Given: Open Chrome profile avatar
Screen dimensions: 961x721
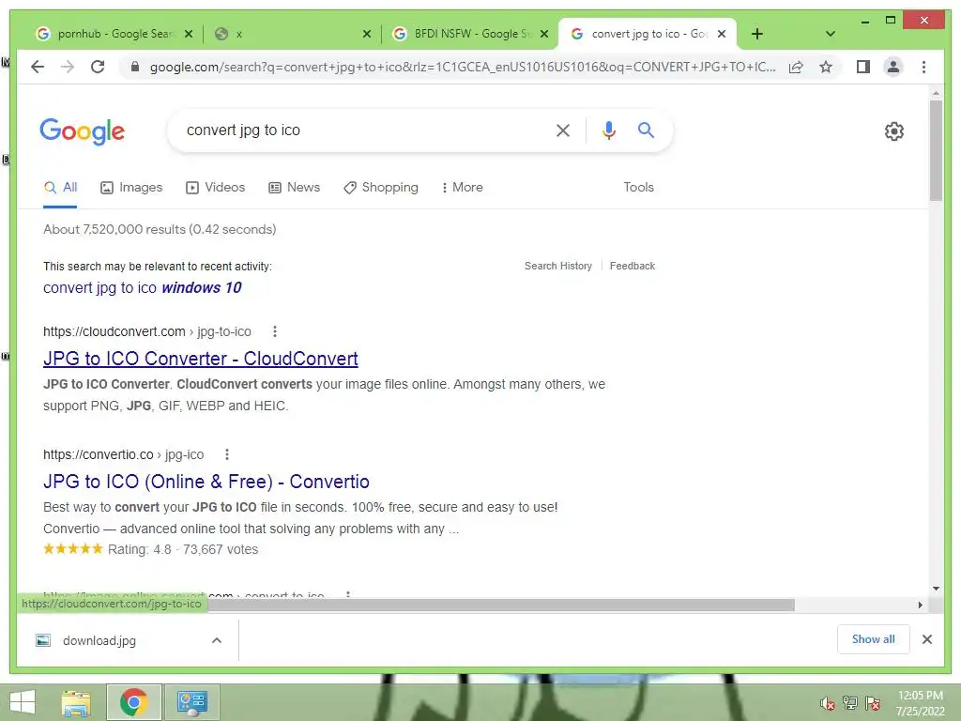Looking at the screenshot, I should click(x=893, y=67).
